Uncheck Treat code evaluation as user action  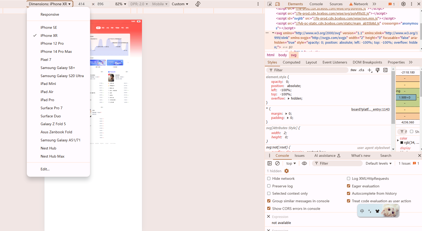pos(349,201)
